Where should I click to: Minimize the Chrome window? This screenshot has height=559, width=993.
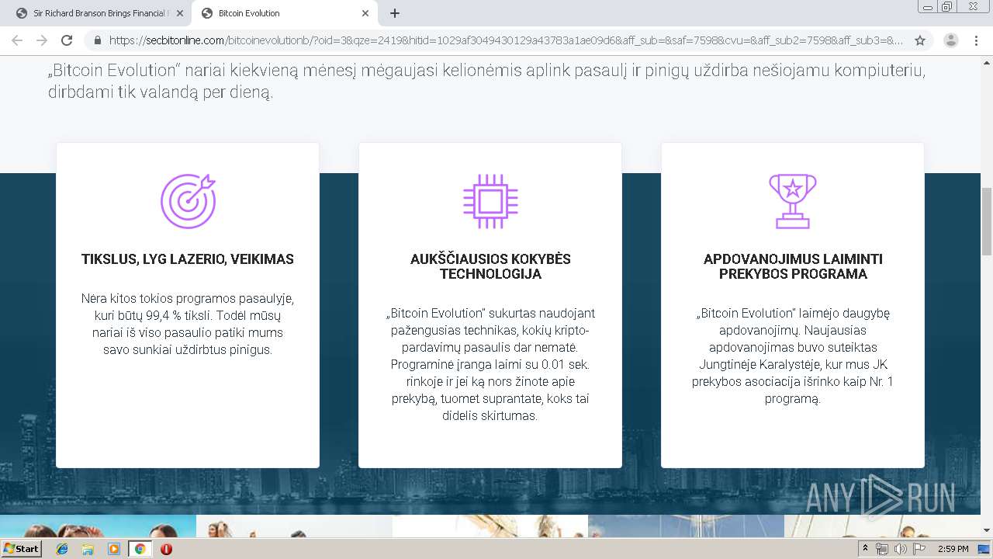click(928, 7)
